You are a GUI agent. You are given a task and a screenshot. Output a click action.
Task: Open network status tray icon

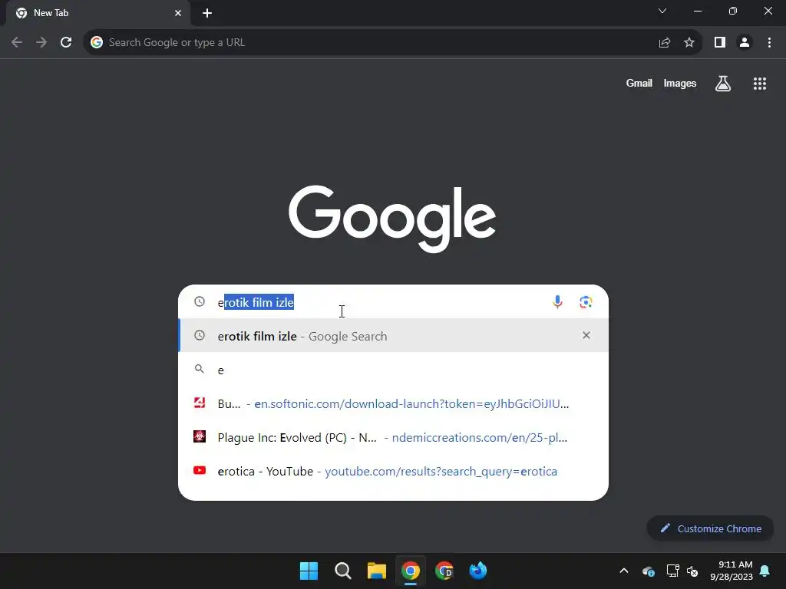[x=672, y=571]
